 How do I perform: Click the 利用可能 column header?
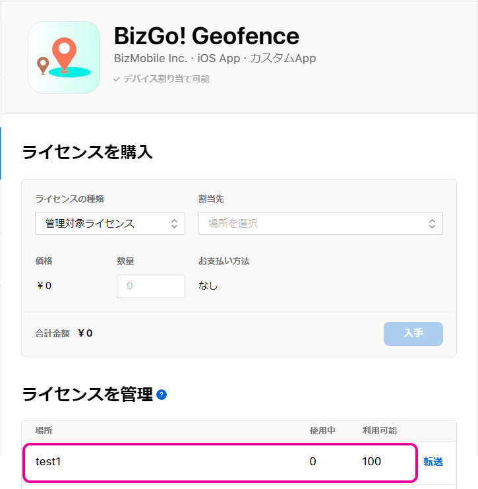pyautogui.click(x=380, y=431)
